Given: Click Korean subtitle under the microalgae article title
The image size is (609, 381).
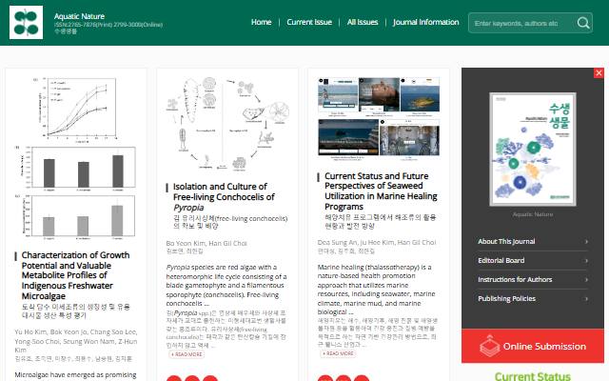Looking at the screenshot, I should (76, 311).
